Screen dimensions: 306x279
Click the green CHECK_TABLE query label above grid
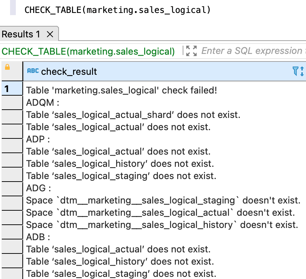coord(88,51)
